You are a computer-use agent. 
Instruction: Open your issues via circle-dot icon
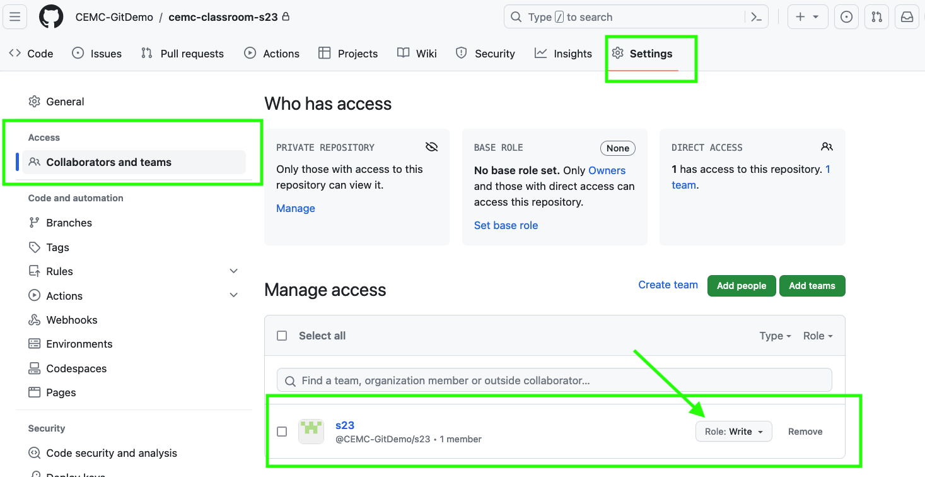846,16
